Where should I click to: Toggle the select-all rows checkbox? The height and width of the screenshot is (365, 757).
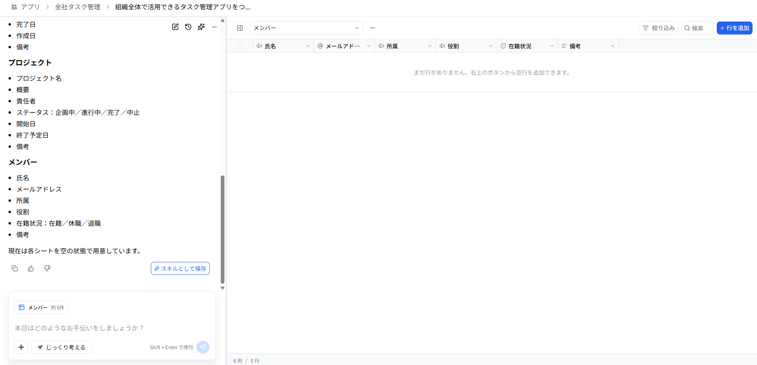[240, 46]
